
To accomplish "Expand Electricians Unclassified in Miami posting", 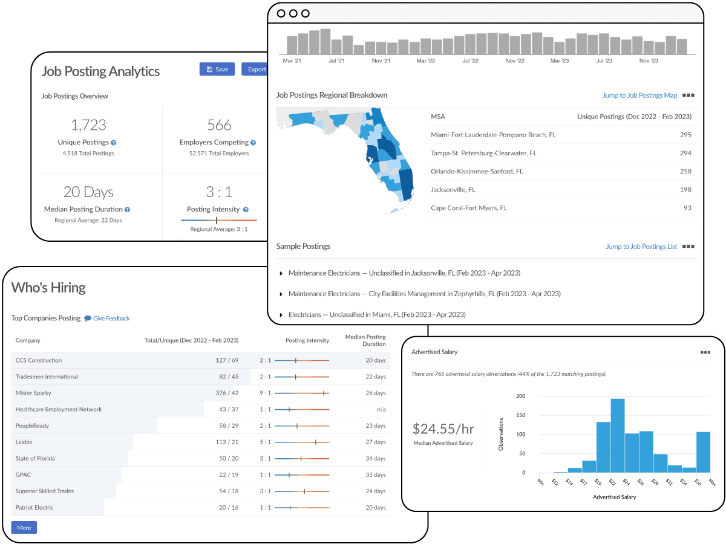I will tap(281, 315).
